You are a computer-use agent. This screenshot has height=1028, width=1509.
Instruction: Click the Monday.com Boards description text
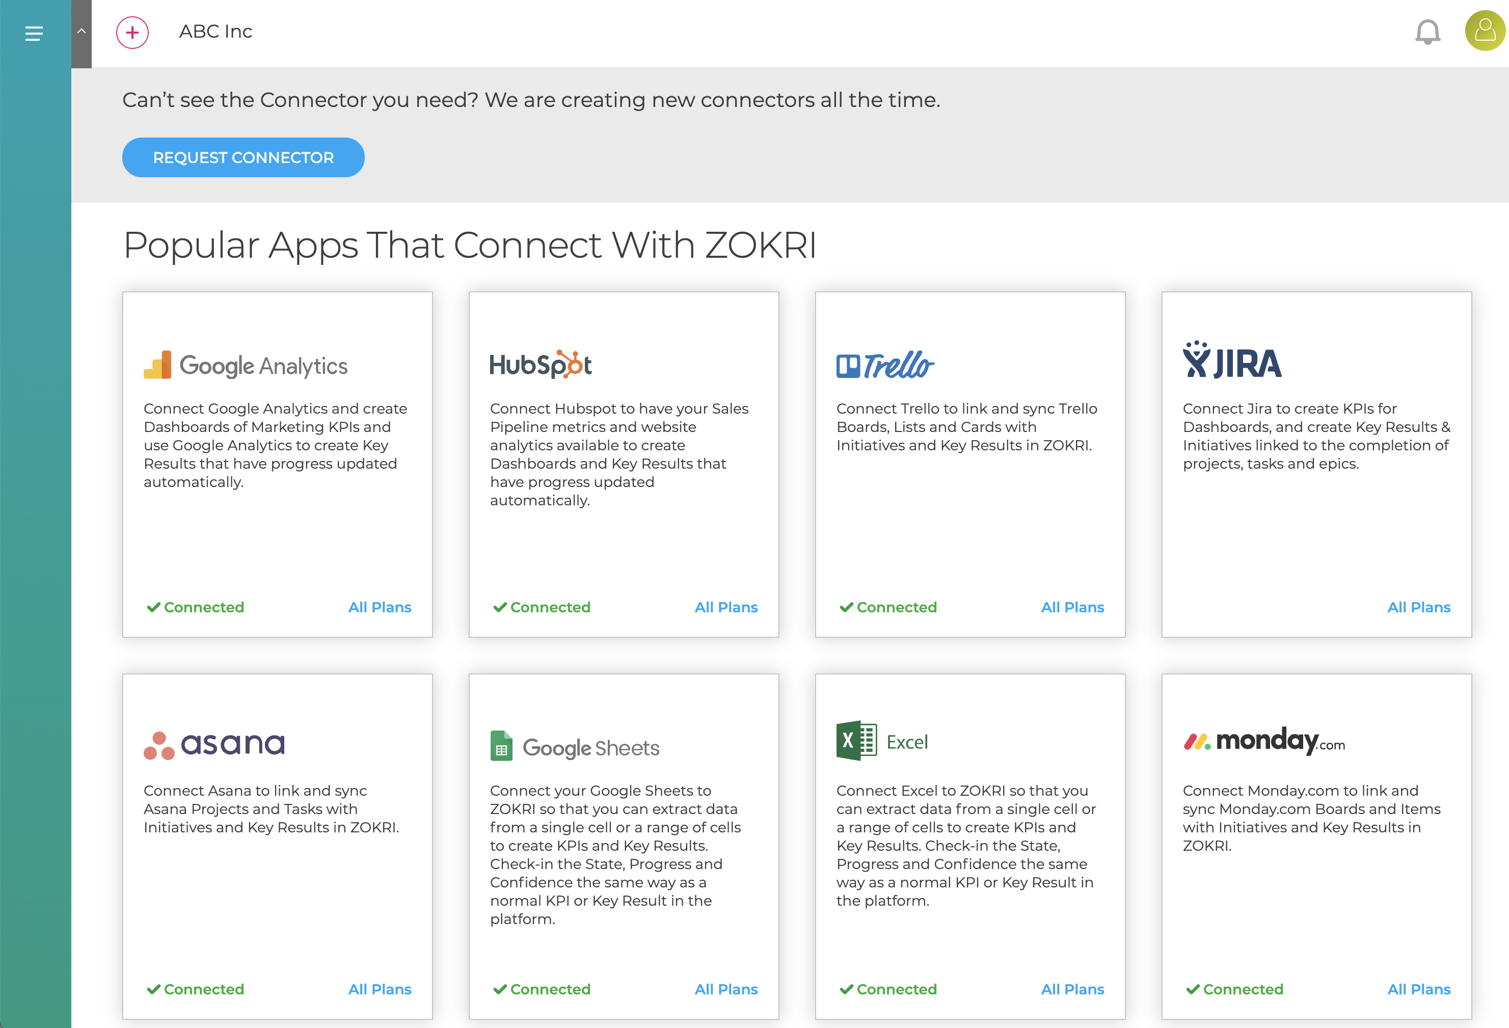point(1312,818)
